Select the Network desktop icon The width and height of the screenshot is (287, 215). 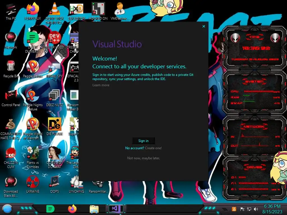pyautogui.click(x=11, y=40)
